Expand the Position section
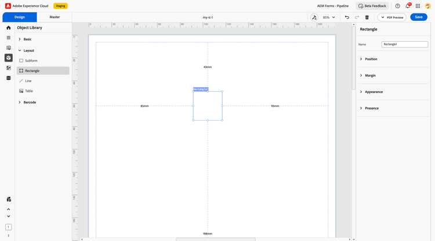Viewport: 435px width, 241px height. pos(371,59)
